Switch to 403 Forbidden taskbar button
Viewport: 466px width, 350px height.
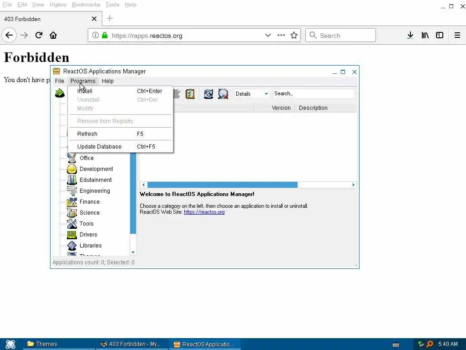tap(132, 345)
